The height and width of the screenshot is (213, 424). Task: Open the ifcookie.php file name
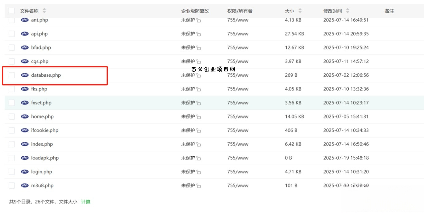coord(45,130)
